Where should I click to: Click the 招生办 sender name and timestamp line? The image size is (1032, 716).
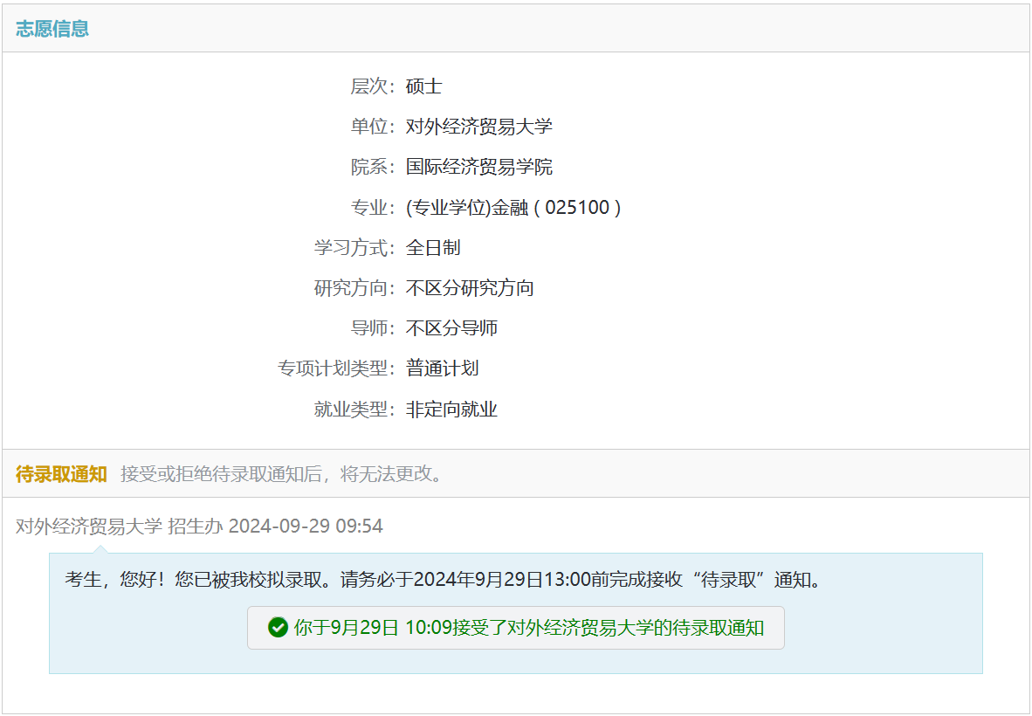click(199, 526)
